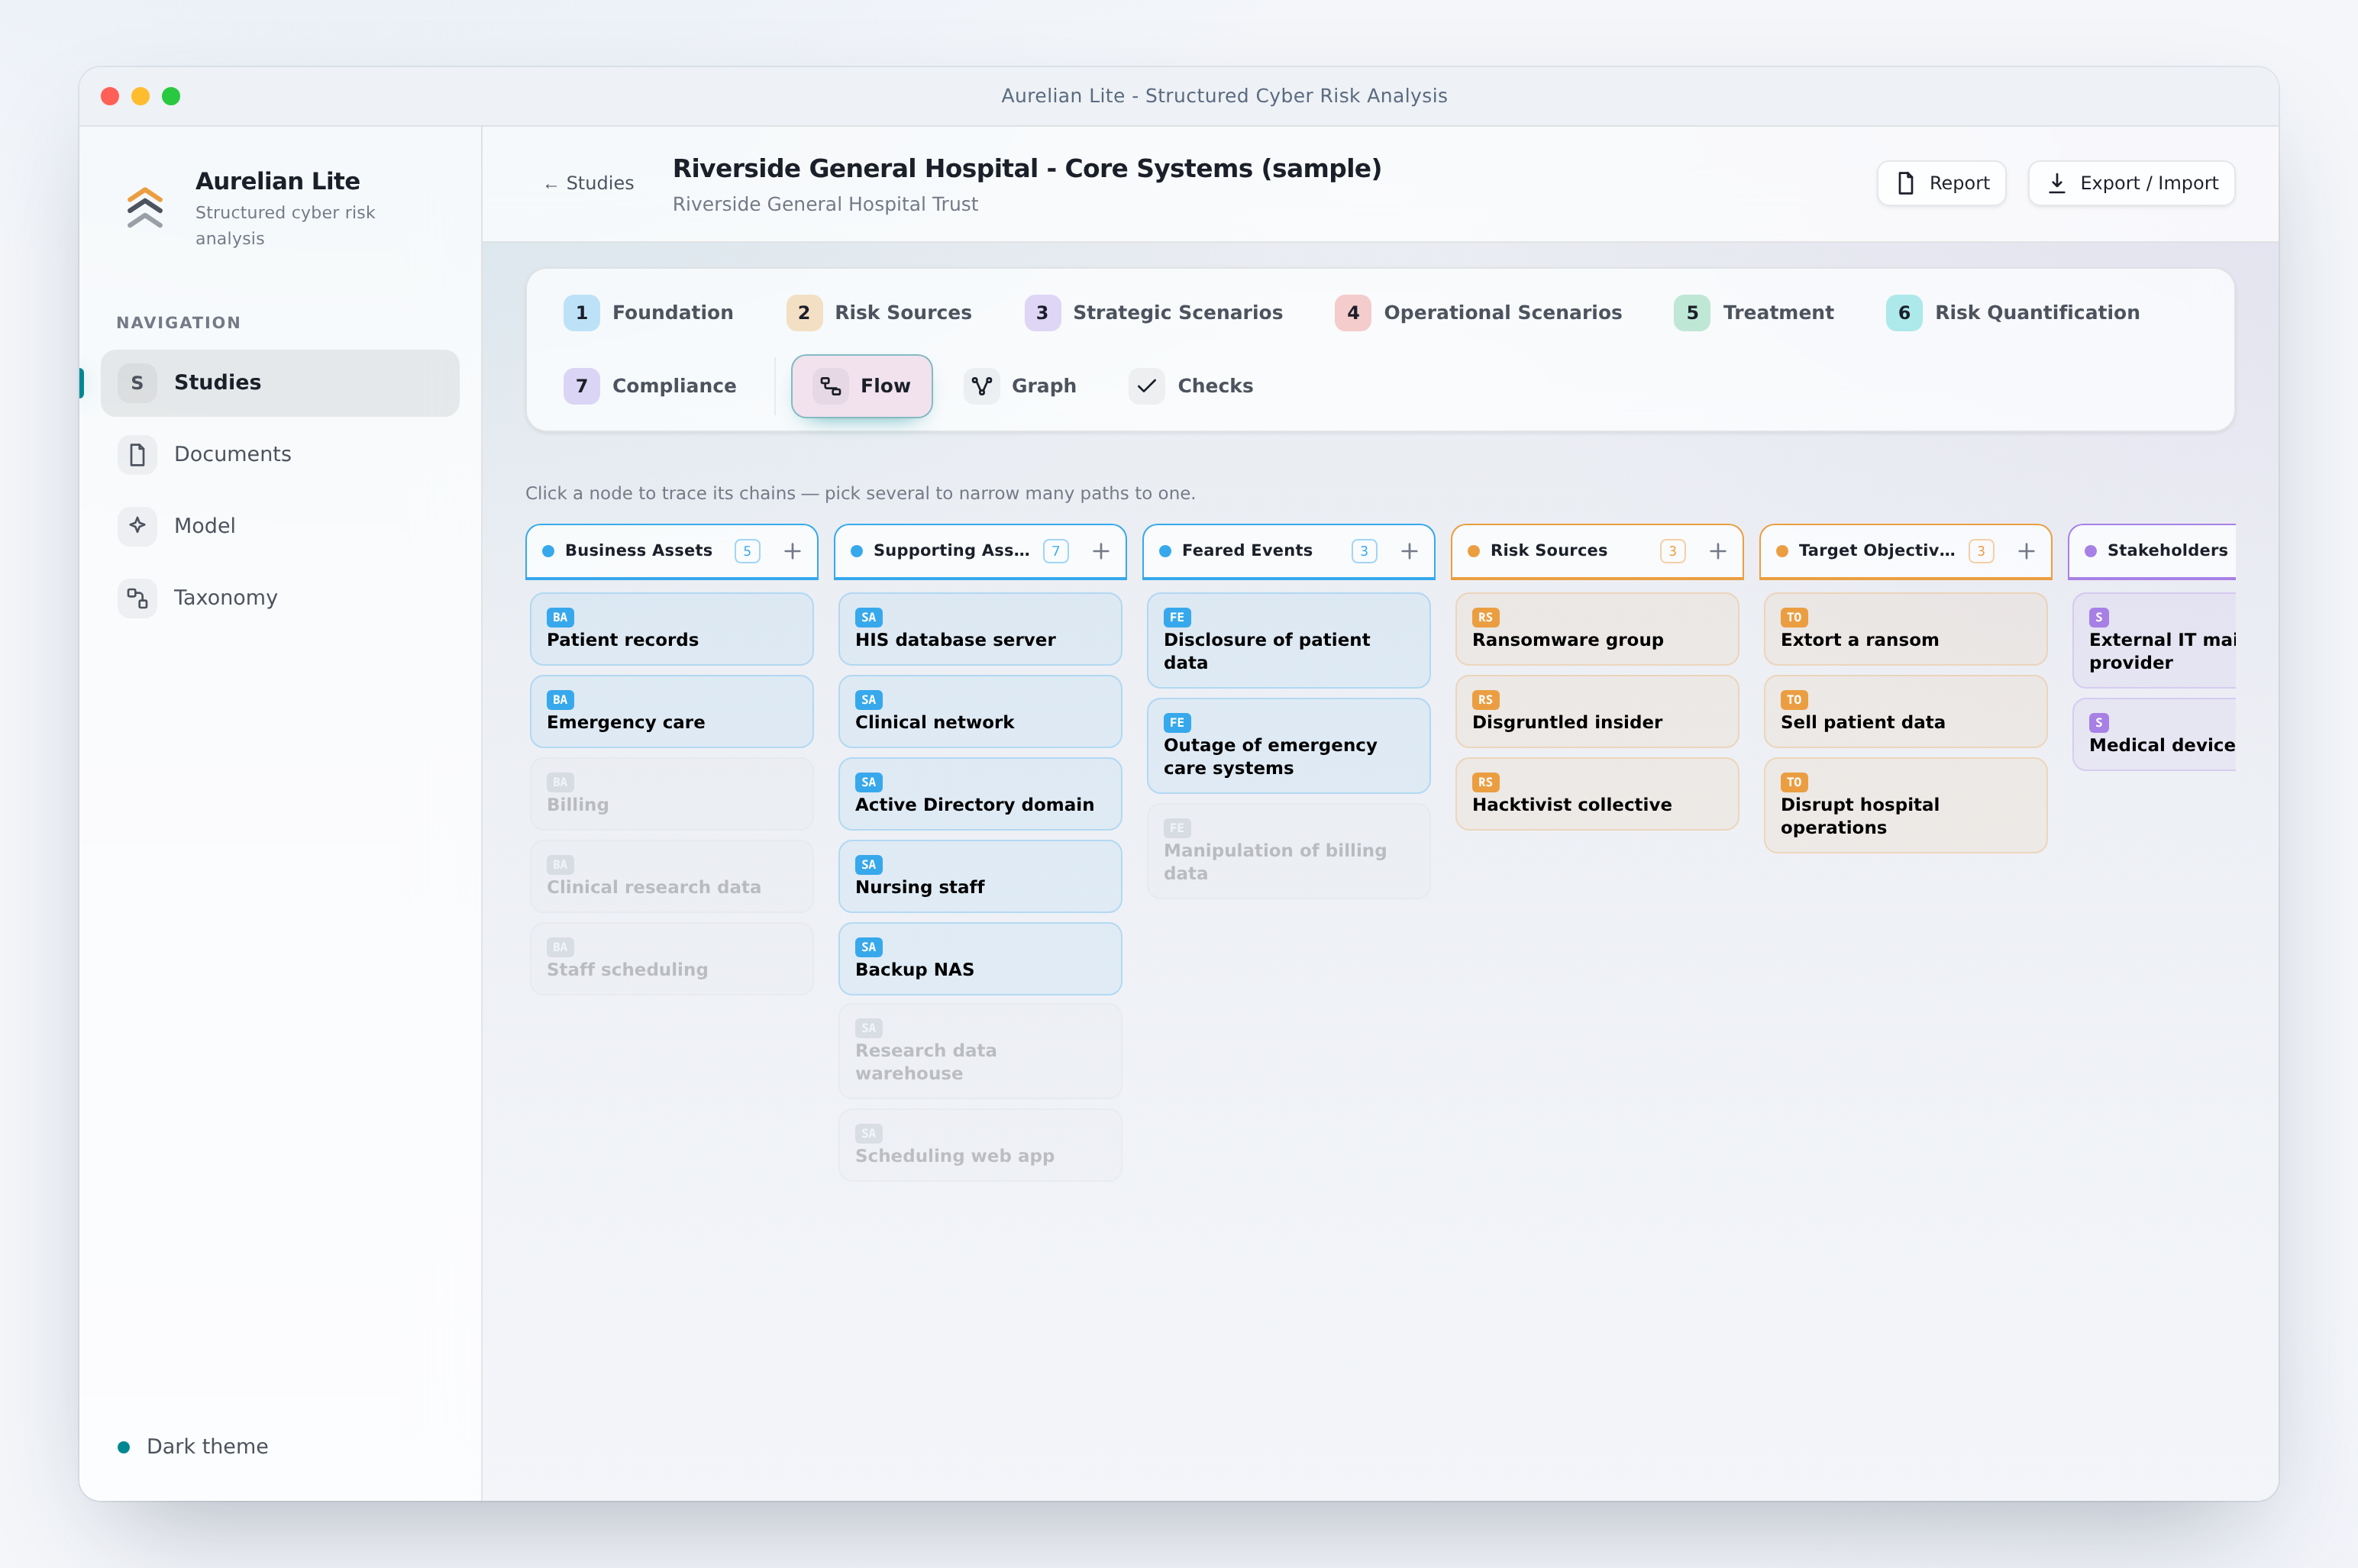The width and height of the screenshot is (2358, 1568).
Task: Select the Clinical network node
Action: pos(980,712)
